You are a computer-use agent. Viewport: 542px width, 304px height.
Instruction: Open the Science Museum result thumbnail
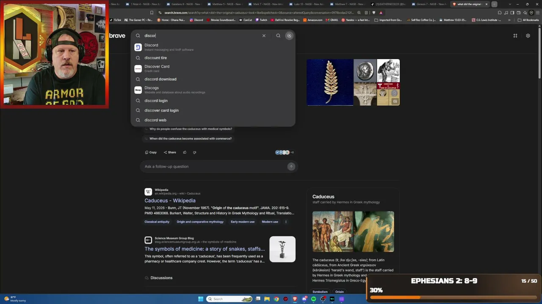282,249
